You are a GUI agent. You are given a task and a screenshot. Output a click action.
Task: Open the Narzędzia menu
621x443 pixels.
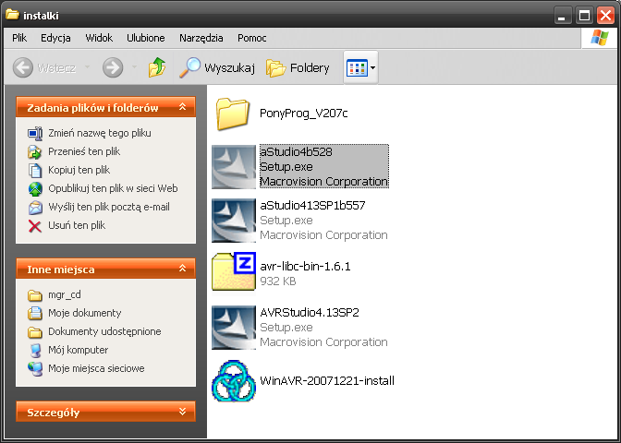(x=201, y=38)
